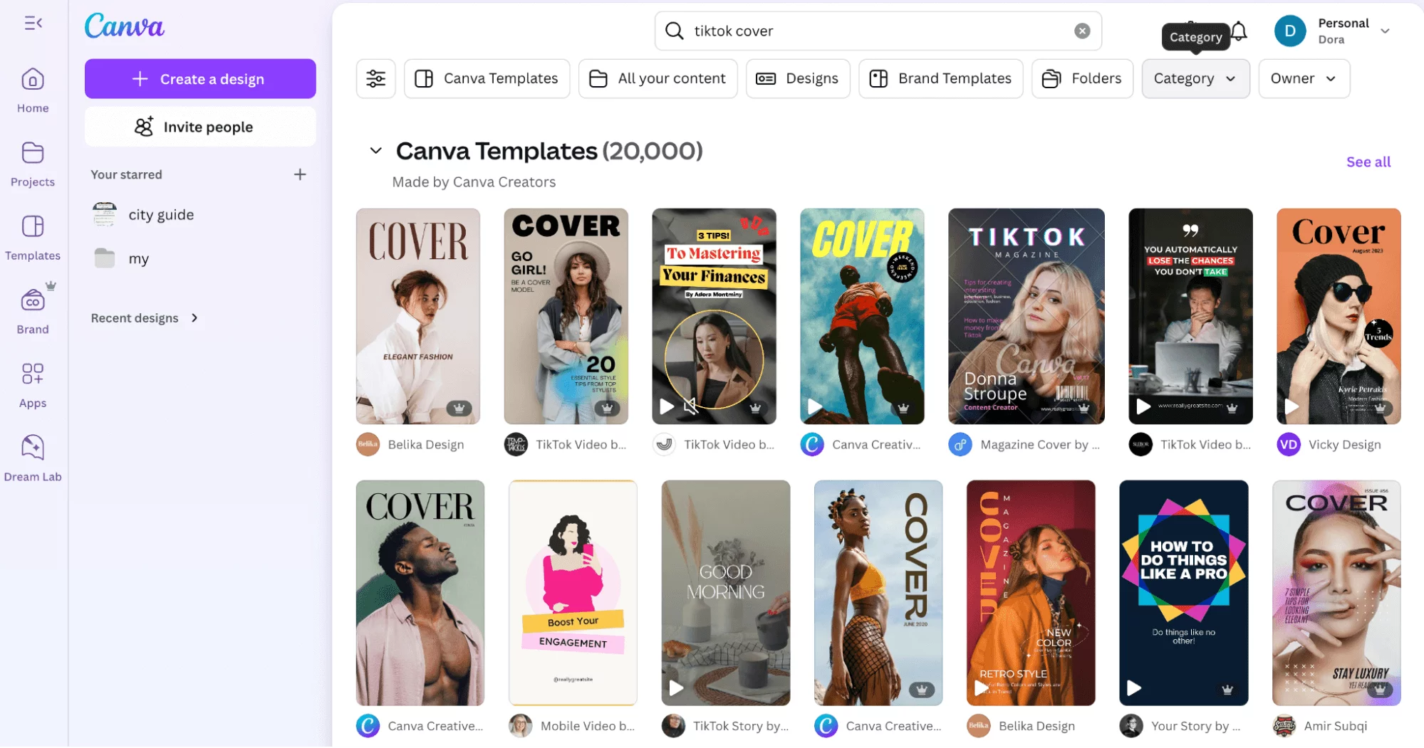The width and height of the screenshot is (1424, 748).
Task: Open the notifications bell
Action: tap(1239, 31)
